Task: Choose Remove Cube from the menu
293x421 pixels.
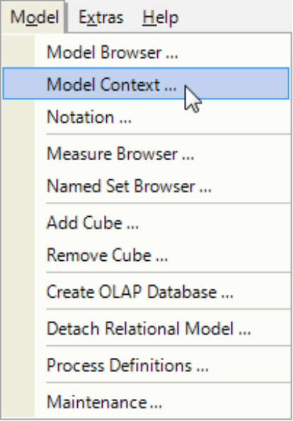Action: pos(146,255)
